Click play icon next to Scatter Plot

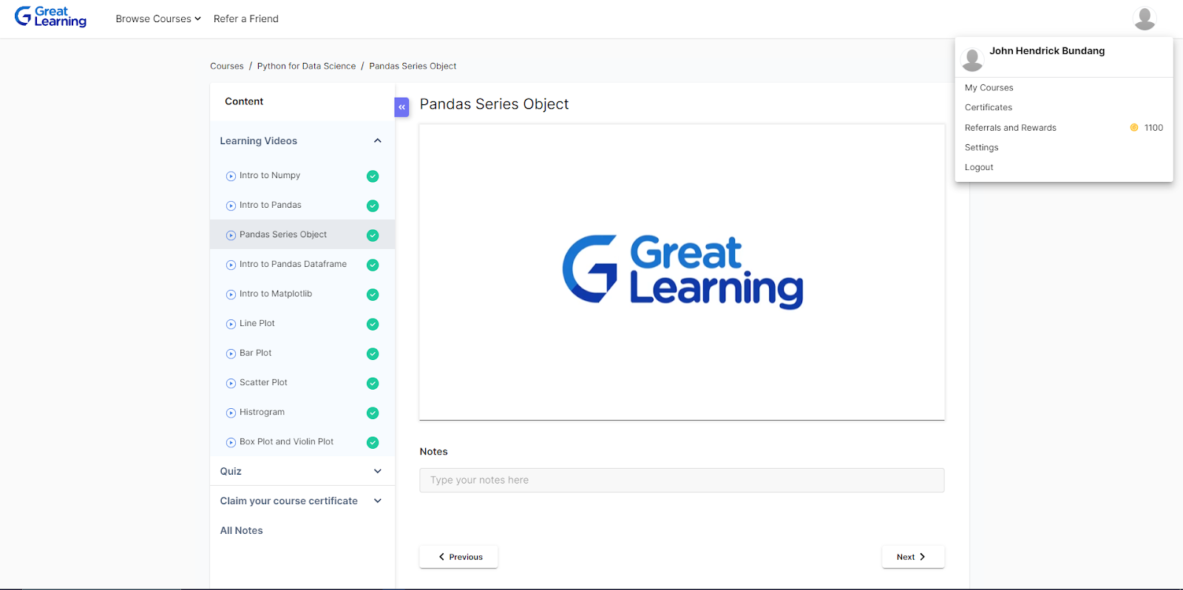point(231,383)
